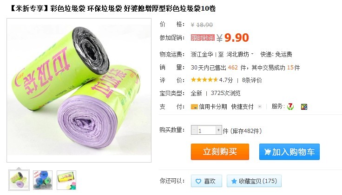This screenshot has height=195, width=342.
Task: Click the heart icon on 喜欢 button
Action: pos(198,181)
